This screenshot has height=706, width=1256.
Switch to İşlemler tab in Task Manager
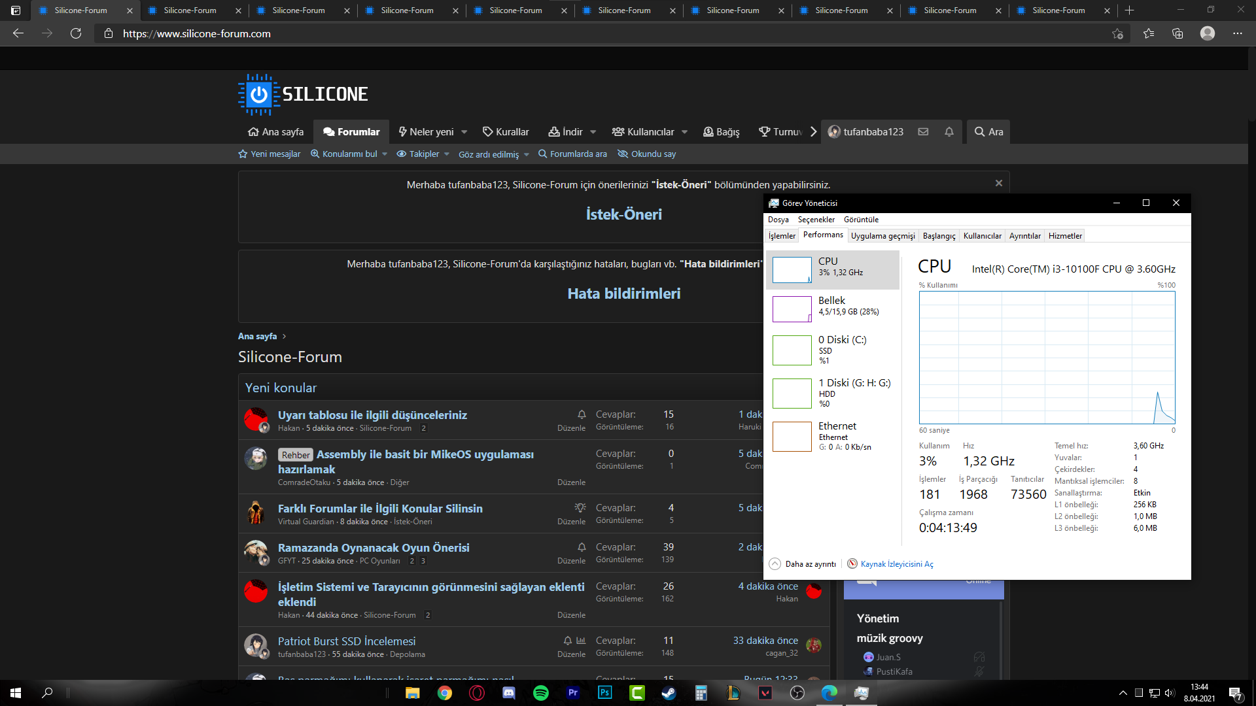(782, 236)
